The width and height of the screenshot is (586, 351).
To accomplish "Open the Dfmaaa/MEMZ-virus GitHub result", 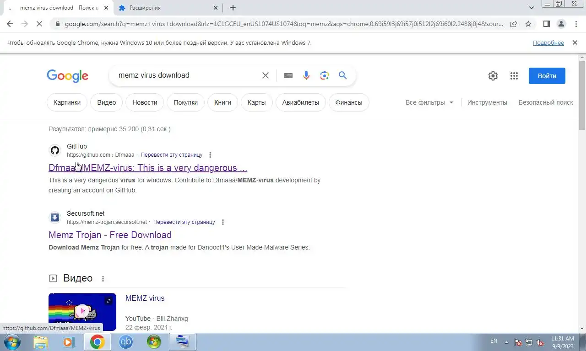I will click(148, 168).
